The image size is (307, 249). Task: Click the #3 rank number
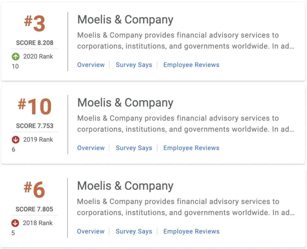pos(35,23)
